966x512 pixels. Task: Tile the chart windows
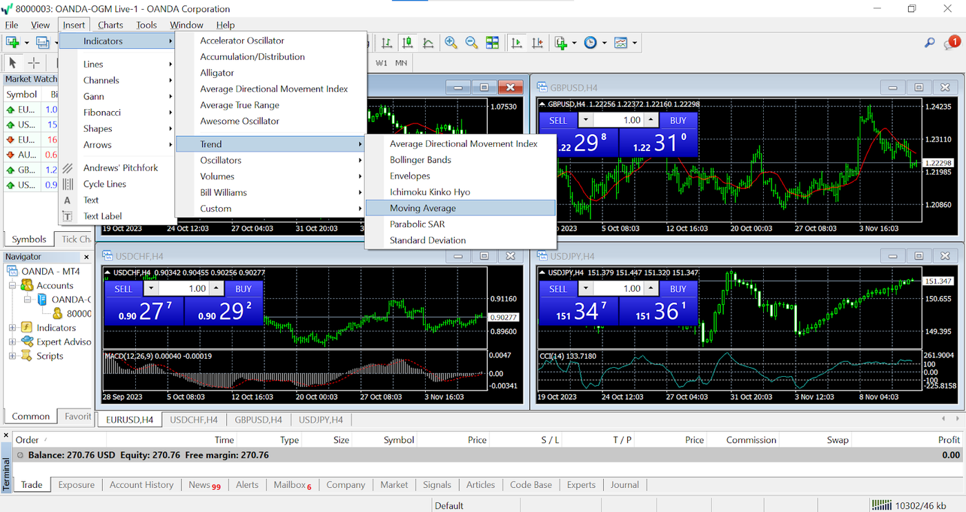coord(492,42)
